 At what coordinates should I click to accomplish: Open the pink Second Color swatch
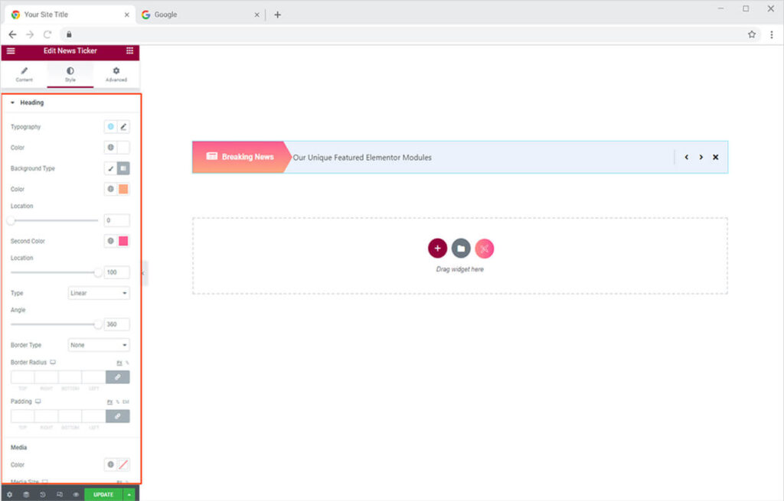coord(123,241)
